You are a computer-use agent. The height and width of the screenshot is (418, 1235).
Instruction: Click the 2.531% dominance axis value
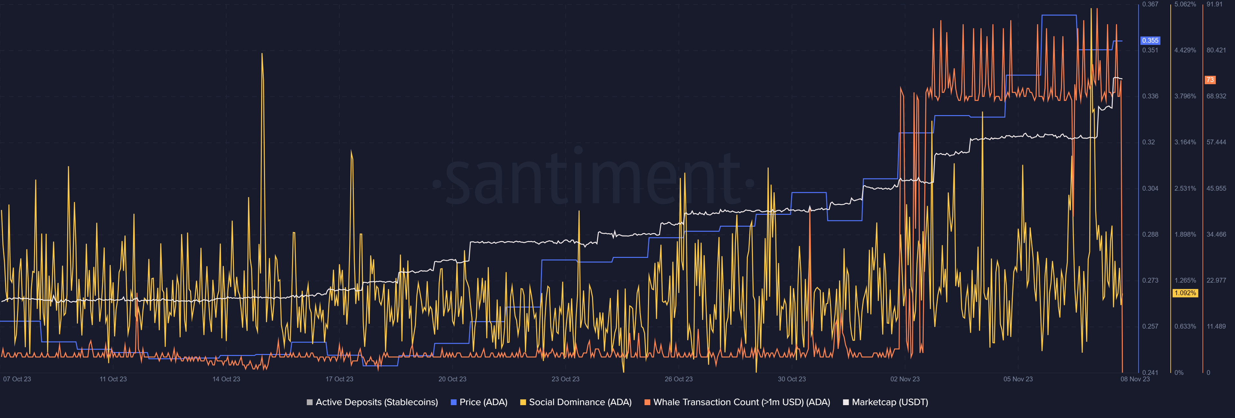pyautogui.click(x=1185, y=188)
